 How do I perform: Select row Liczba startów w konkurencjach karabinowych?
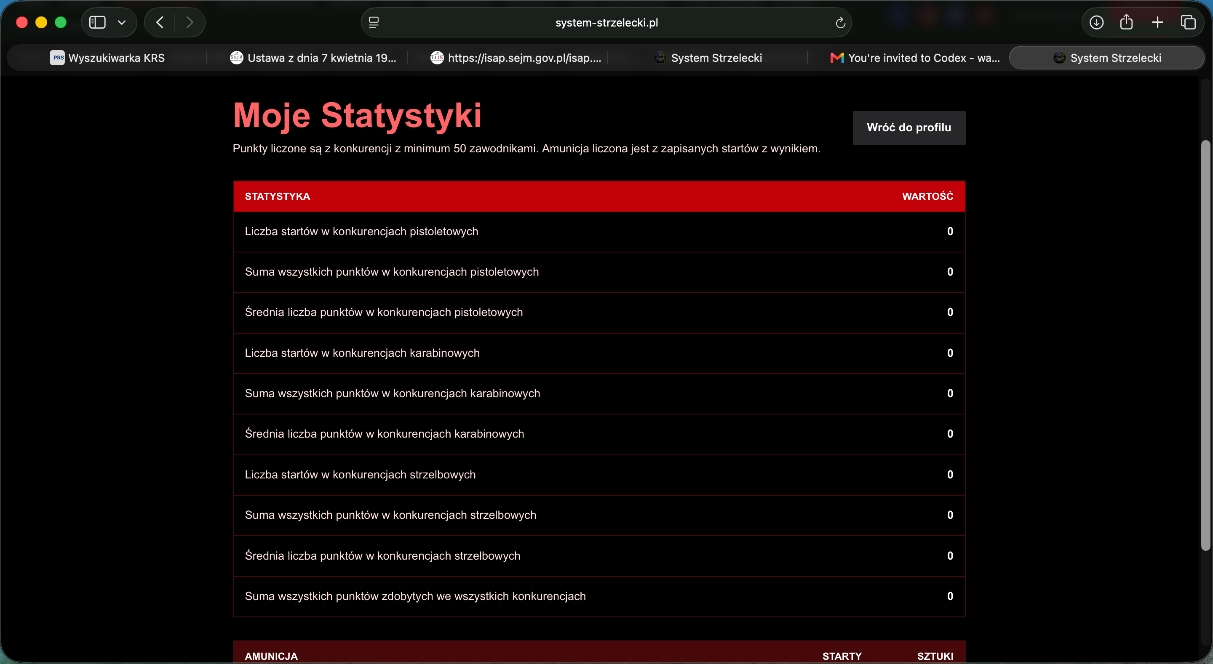tap(599, 353)
